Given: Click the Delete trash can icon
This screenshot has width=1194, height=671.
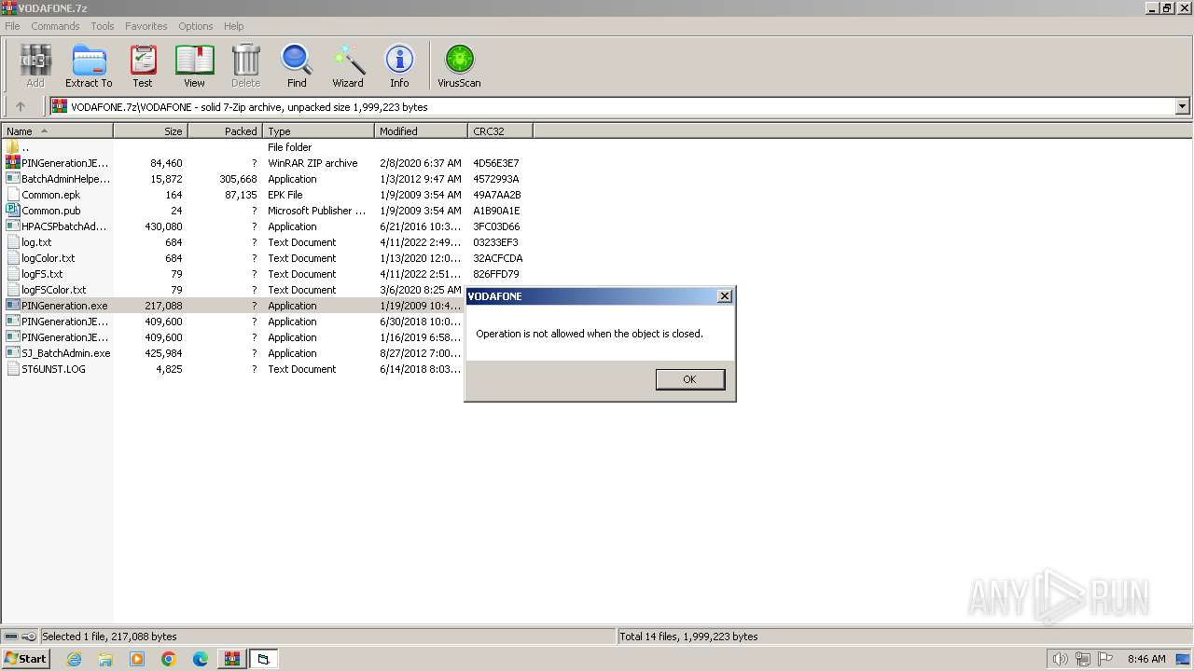Looking at the screenshot, I should click(x=246, y=66).
